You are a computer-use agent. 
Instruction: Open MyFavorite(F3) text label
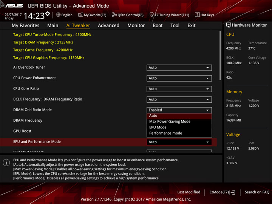[x=95, y=15]
